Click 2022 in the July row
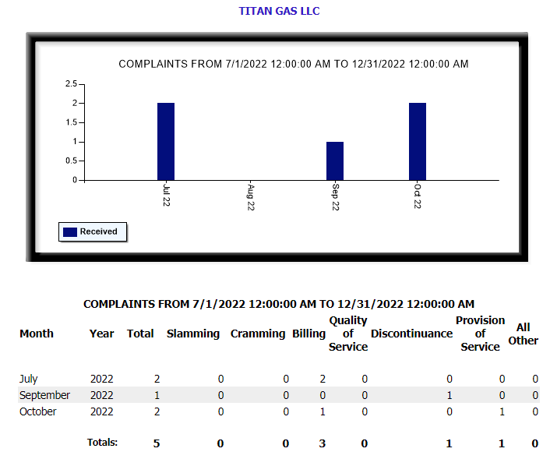550x459 pixels. click(102, 379)
